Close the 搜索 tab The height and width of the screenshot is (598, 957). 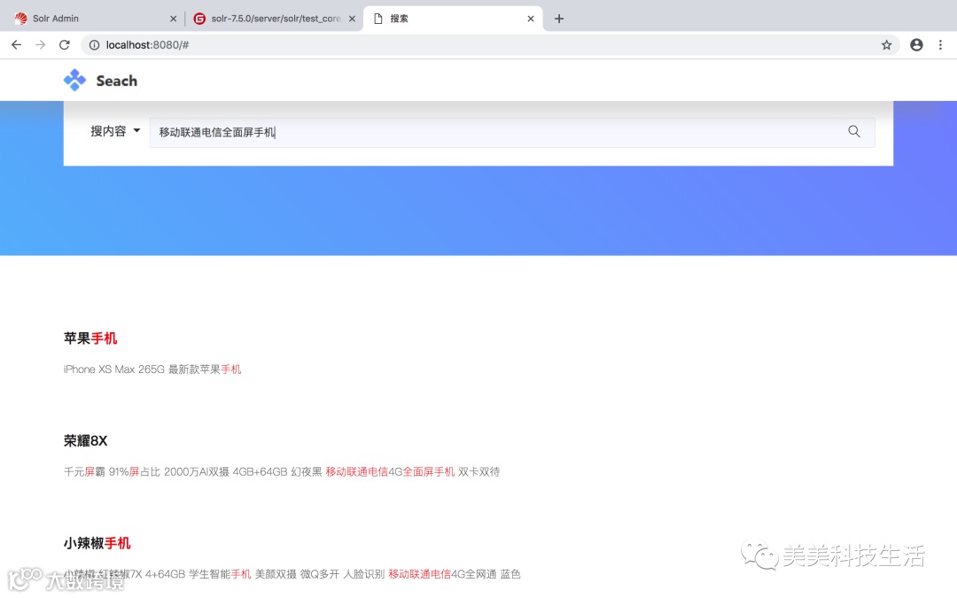pyautogui.click(x=531, y=19)
